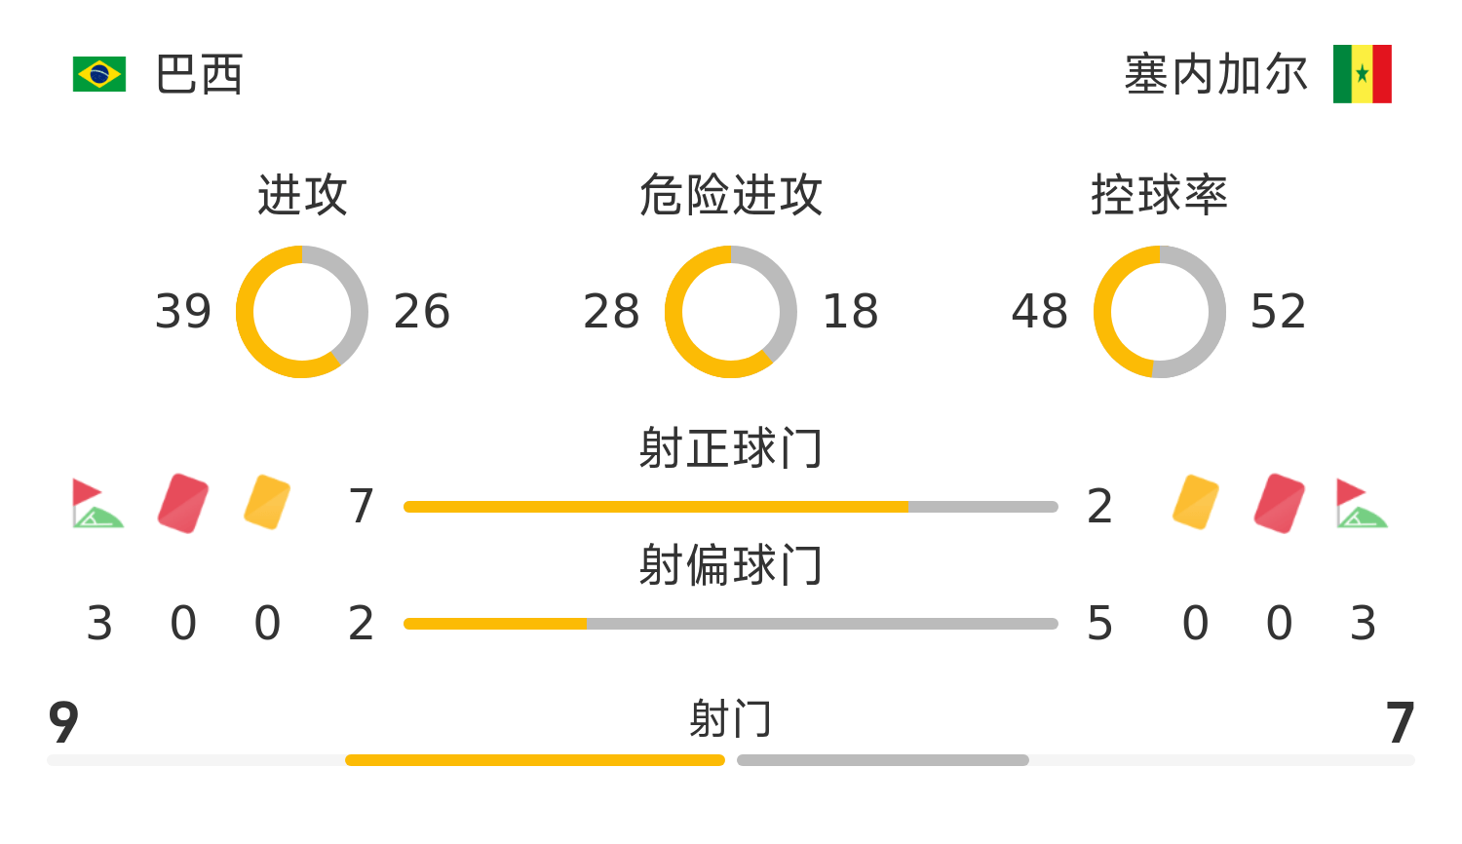Screen dimensions: 1462x844
Task: Click the 射偏球门 progress bar
Action: (731, 624)
